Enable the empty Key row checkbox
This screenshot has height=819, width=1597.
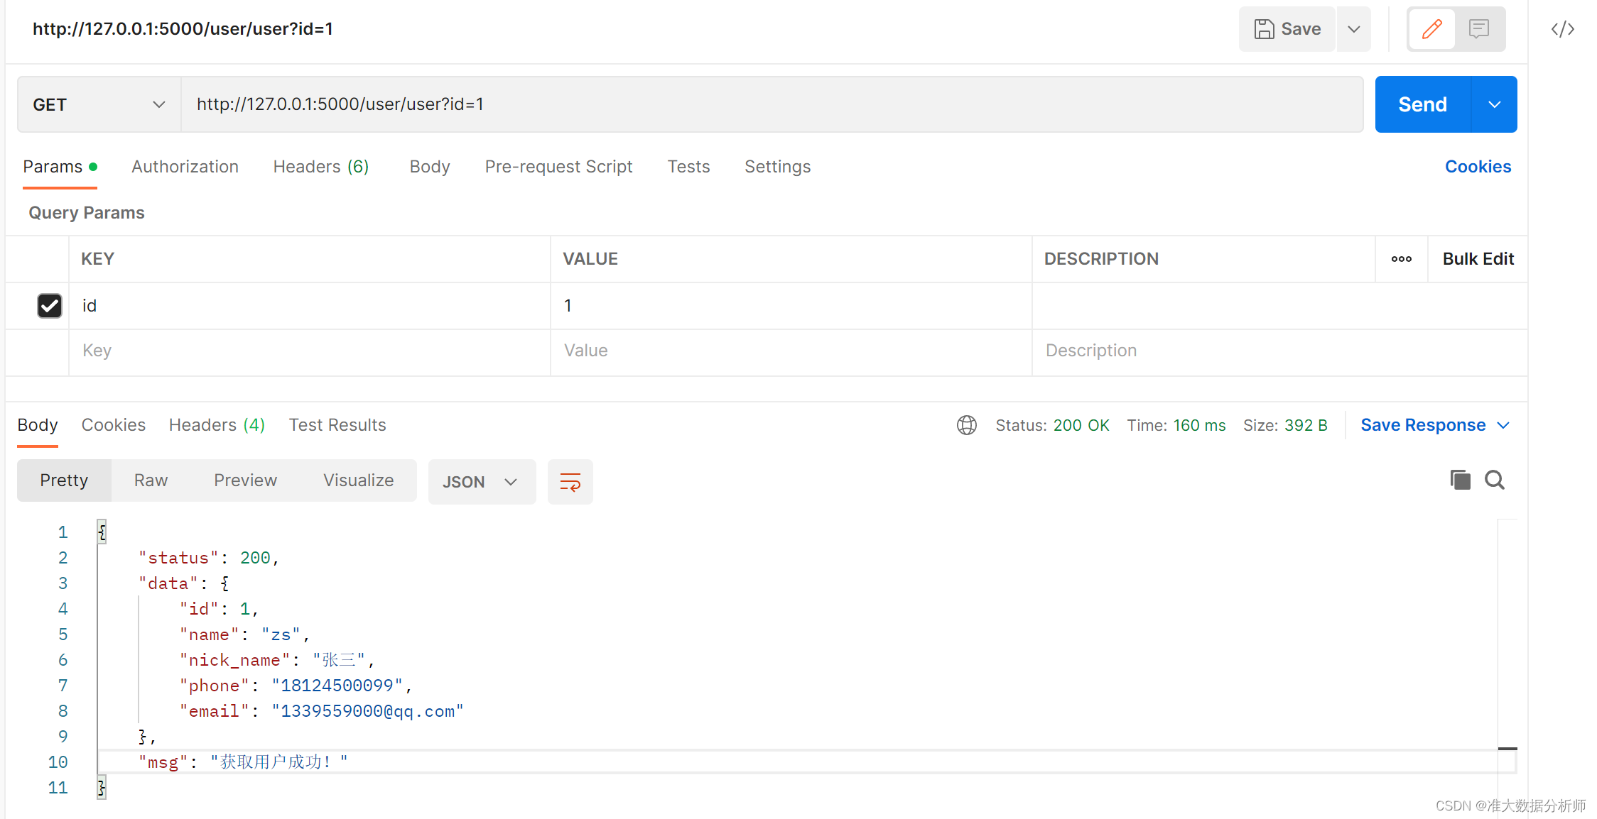(49, 350)
